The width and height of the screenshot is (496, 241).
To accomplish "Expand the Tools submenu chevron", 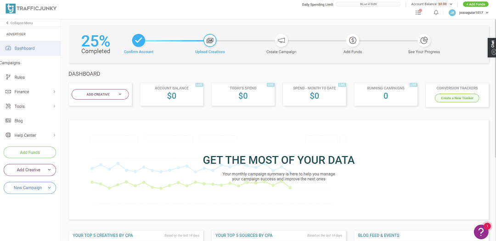I will pos(54,106).
